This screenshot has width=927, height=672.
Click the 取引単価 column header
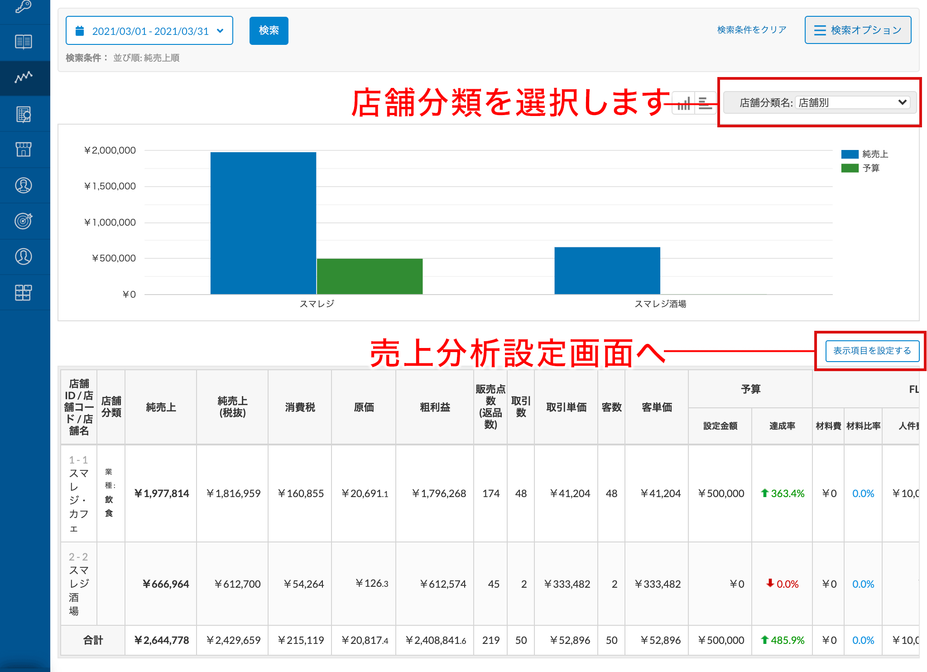point(566,407)
